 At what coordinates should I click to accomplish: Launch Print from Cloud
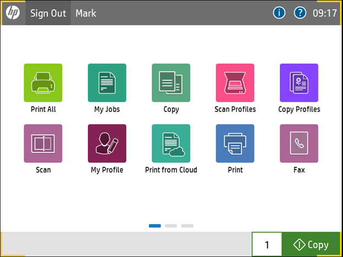tap(171, 144)
